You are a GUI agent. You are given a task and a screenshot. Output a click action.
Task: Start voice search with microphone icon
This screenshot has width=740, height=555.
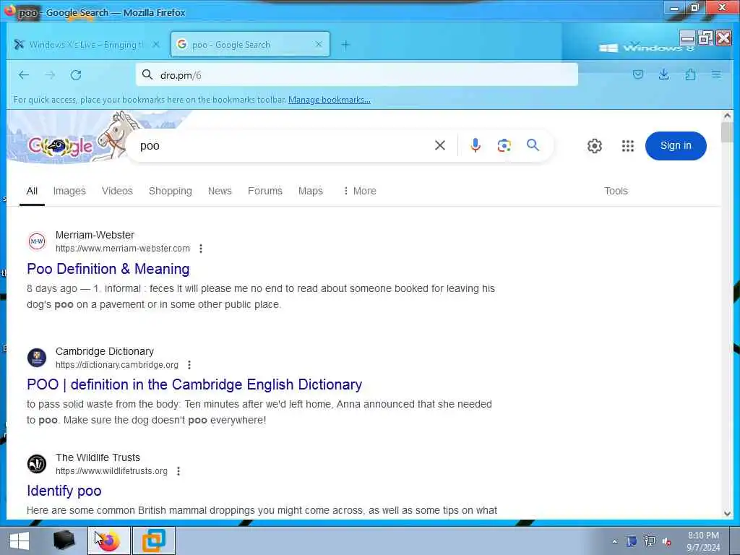click(x=476, y=145)
